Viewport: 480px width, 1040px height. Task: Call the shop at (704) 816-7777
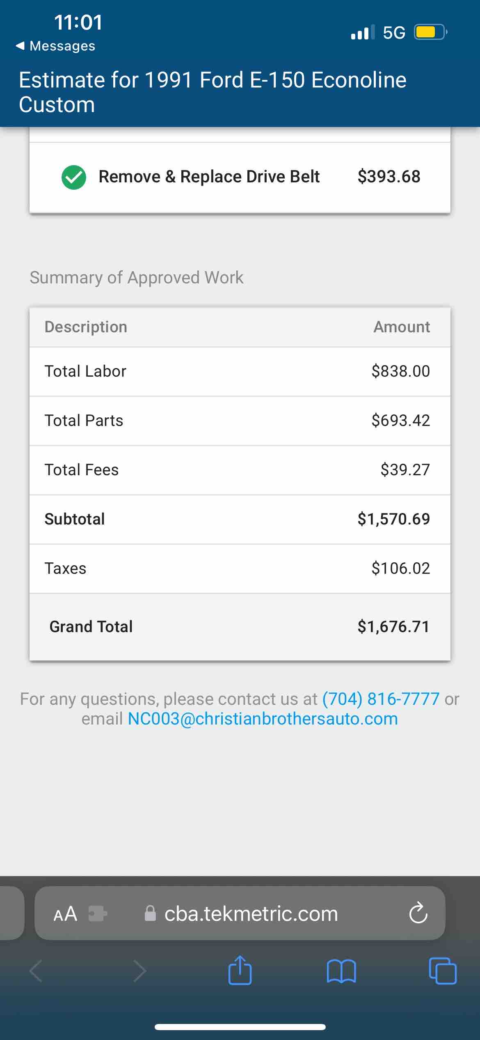click(381, 699)
